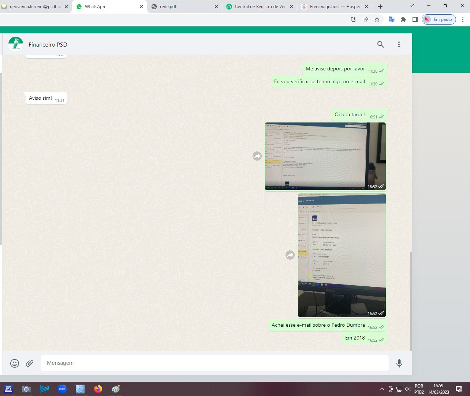This screenshot has width=470, height=396.
Task: Switch to the Freeimage.host tab
Action: [335, 7]
